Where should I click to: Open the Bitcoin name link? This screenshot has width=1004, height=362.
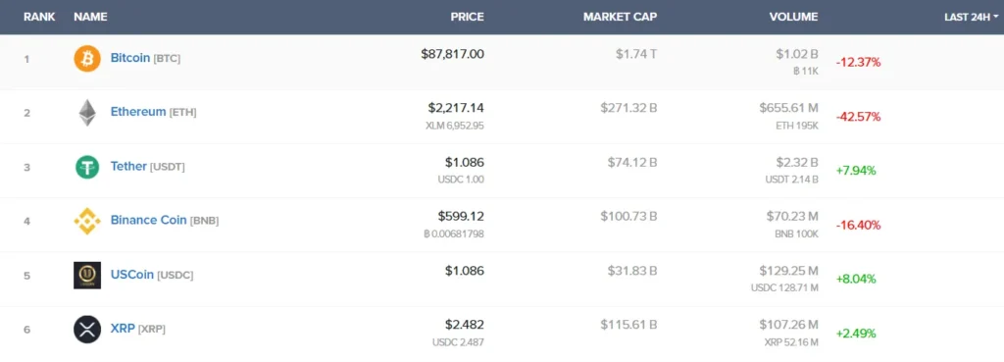(130, 58)
